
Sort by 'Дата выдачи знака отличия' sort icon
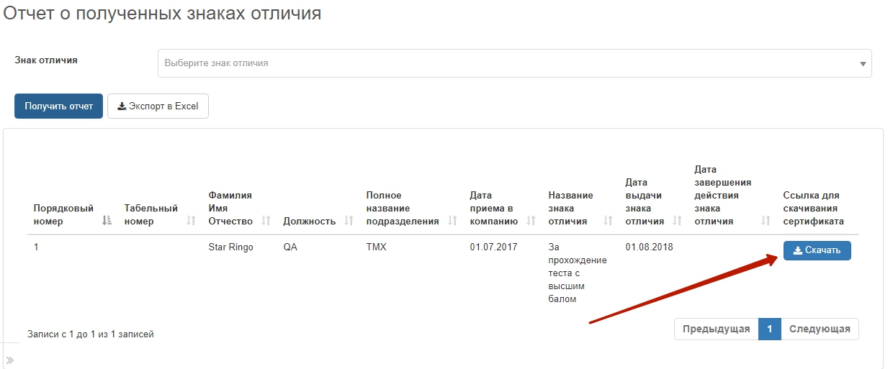(677, 221)
